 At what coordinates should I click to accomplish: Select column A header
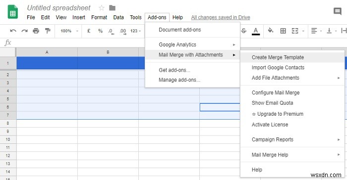(x=47, y=52)
